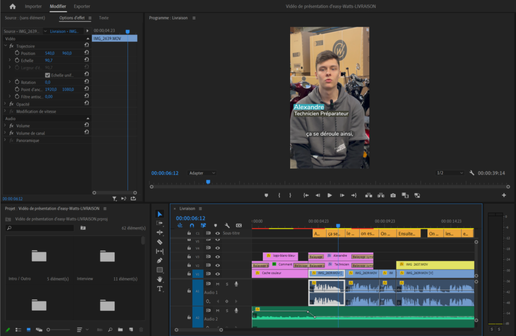Open the program monitor button editor (plus)
Screen dimensions: 516x336
504,195
